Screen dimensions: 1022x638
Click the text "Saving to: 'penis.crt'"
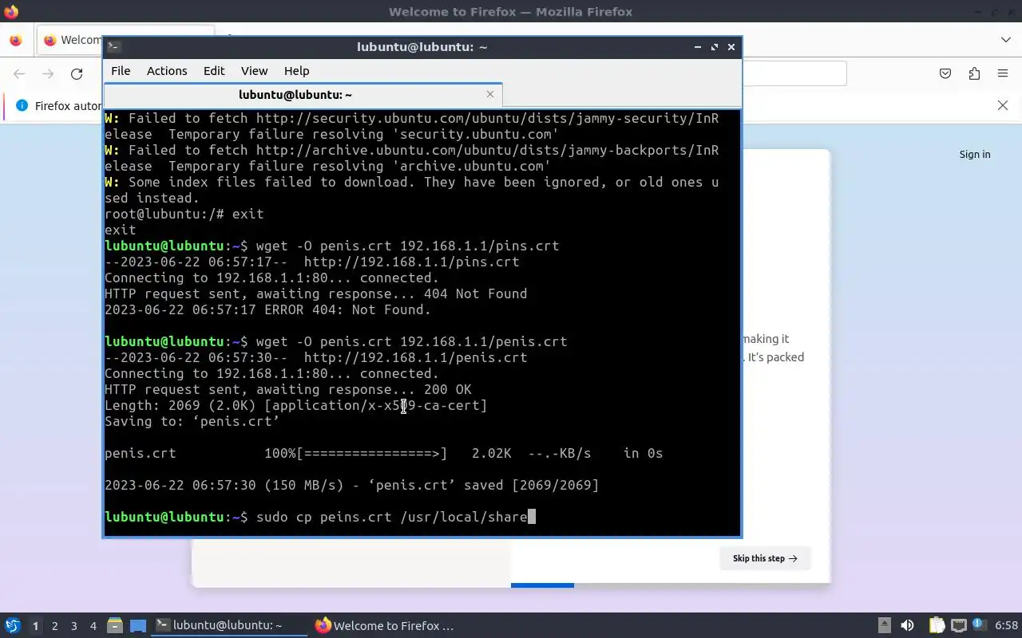pyautogui.click(x=192, y=421)
